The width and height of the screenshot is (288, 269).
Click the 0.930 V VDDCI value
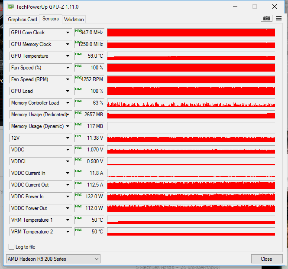[x=90, y=161]
